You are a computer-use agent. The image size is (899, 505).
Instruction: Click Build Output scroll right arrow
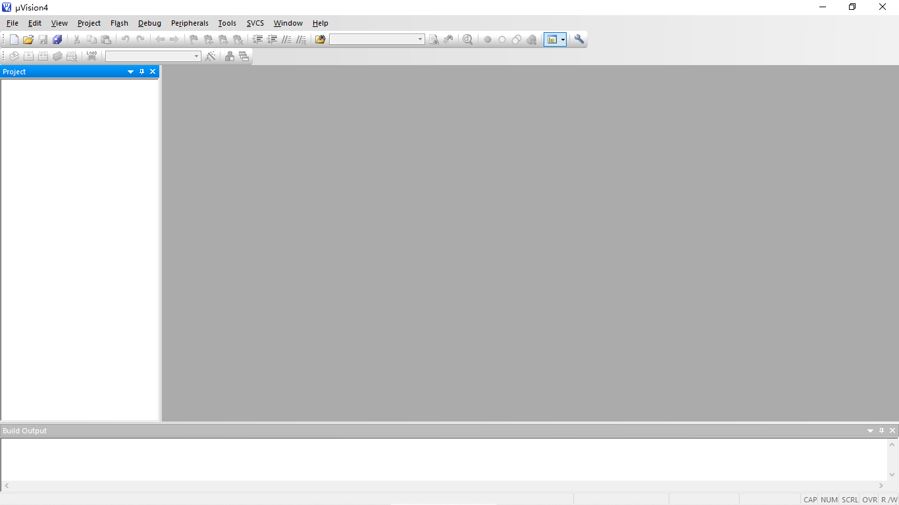point(881,486)
